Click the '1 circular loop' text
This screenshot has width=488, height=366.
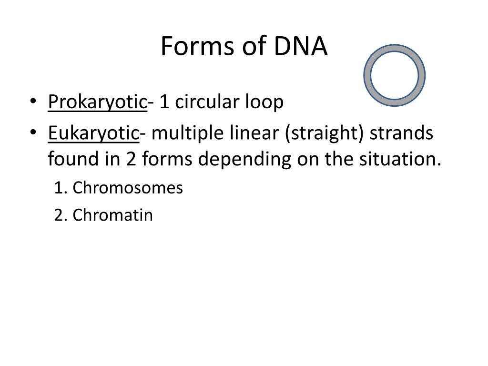[221, 102]
